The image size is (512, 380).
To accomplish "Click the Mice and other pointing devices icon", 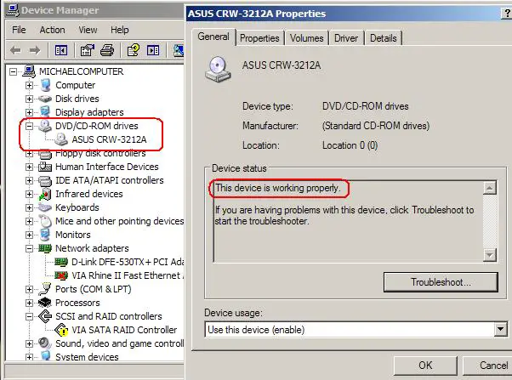I will 46,221.
